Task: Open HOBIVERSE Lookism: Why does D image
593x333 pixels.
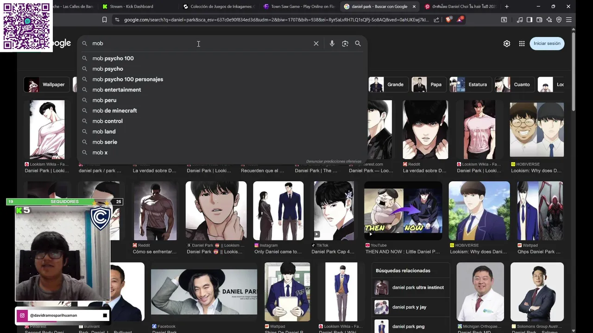Action: [536, 129]
